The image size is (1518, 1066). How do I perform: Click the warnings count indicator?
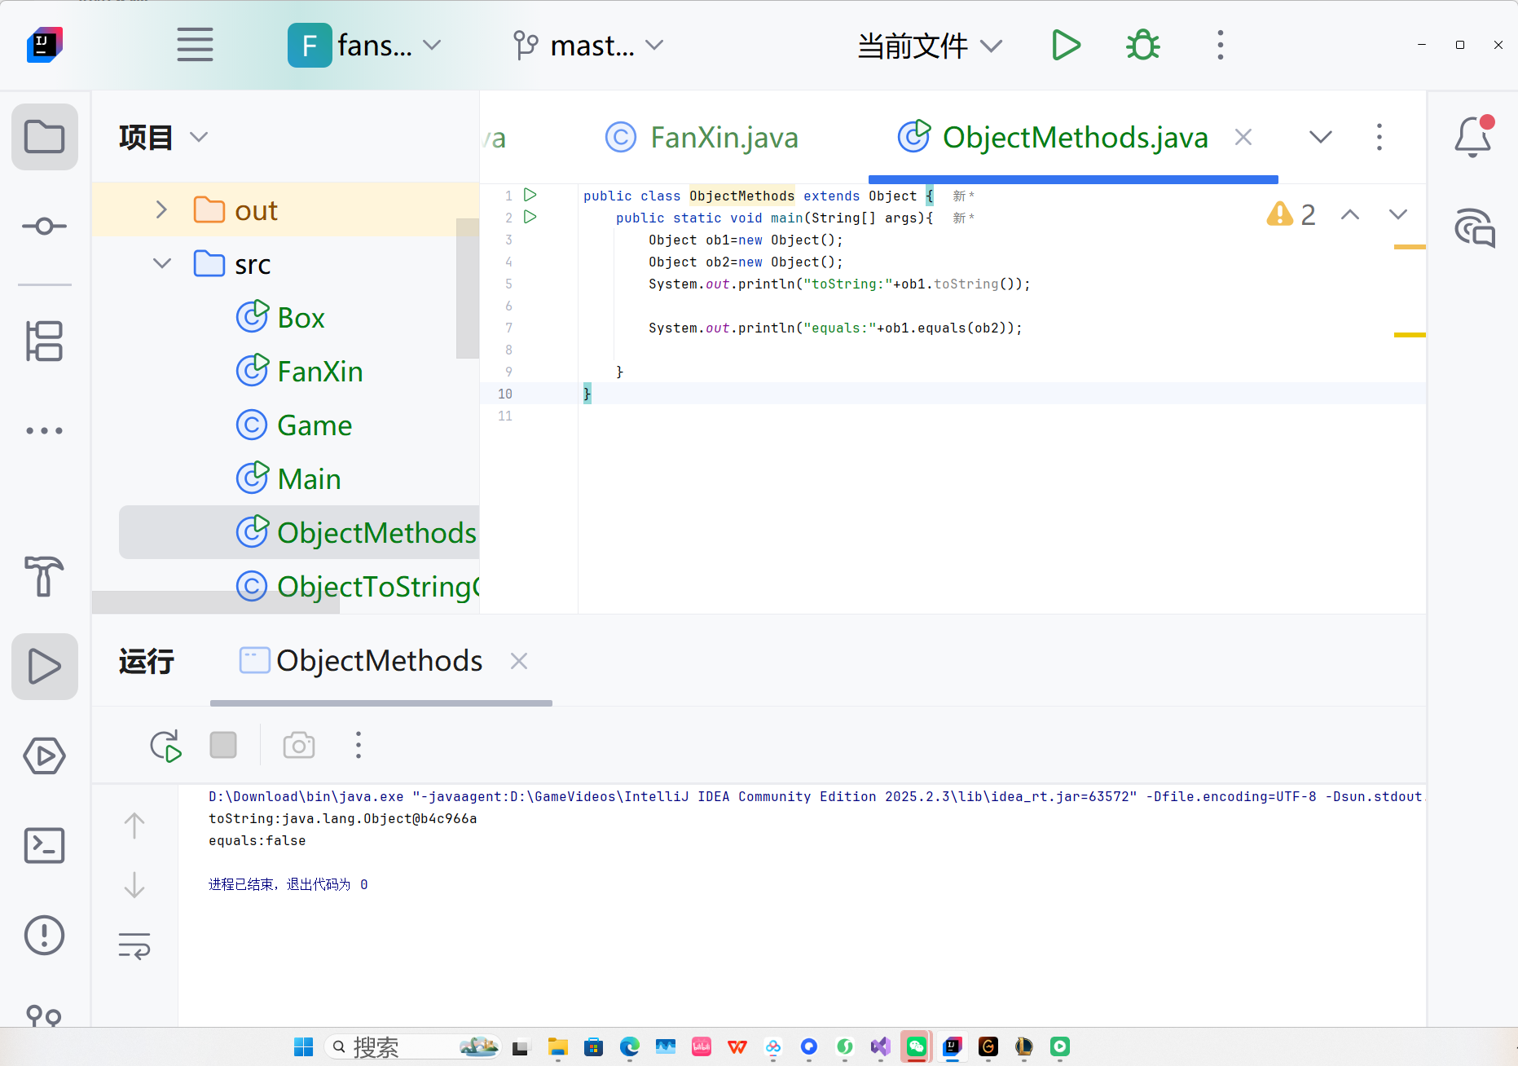tap(1291, 214)
